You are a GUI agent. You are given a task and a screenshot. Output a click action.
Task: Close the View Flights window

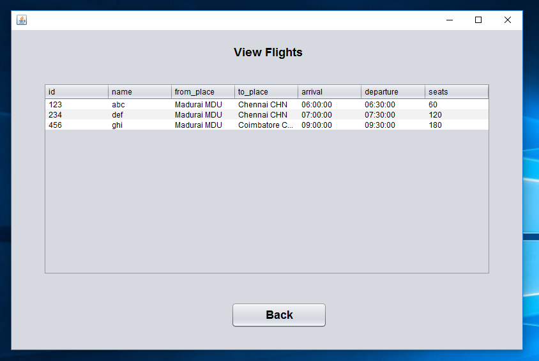pos(507,20)
